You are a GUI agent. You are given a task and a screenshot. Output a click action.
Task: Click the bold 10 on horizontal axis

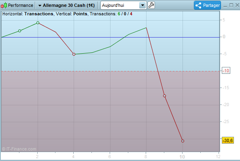(x=182, y=157)
